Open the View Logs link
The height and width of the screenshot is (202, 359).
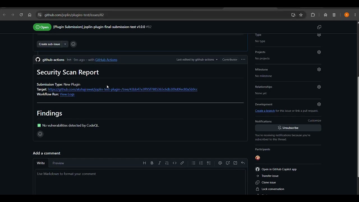coord(67,94)
